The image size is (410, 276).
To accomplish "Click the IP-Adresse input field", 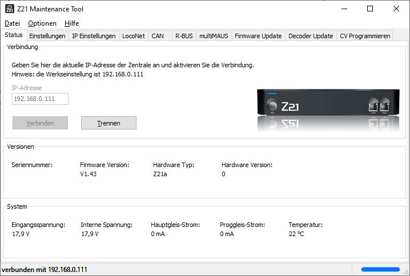I will click(x=41, y=99).
